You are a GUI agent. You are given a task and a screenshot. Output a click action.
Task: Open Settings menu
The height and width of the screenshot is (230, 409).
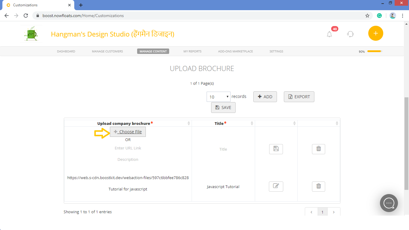(276, 52)
